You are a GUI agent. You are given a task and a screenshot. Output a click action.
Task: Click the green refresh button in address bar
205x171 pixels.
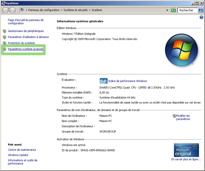click(x=173, y=10)
